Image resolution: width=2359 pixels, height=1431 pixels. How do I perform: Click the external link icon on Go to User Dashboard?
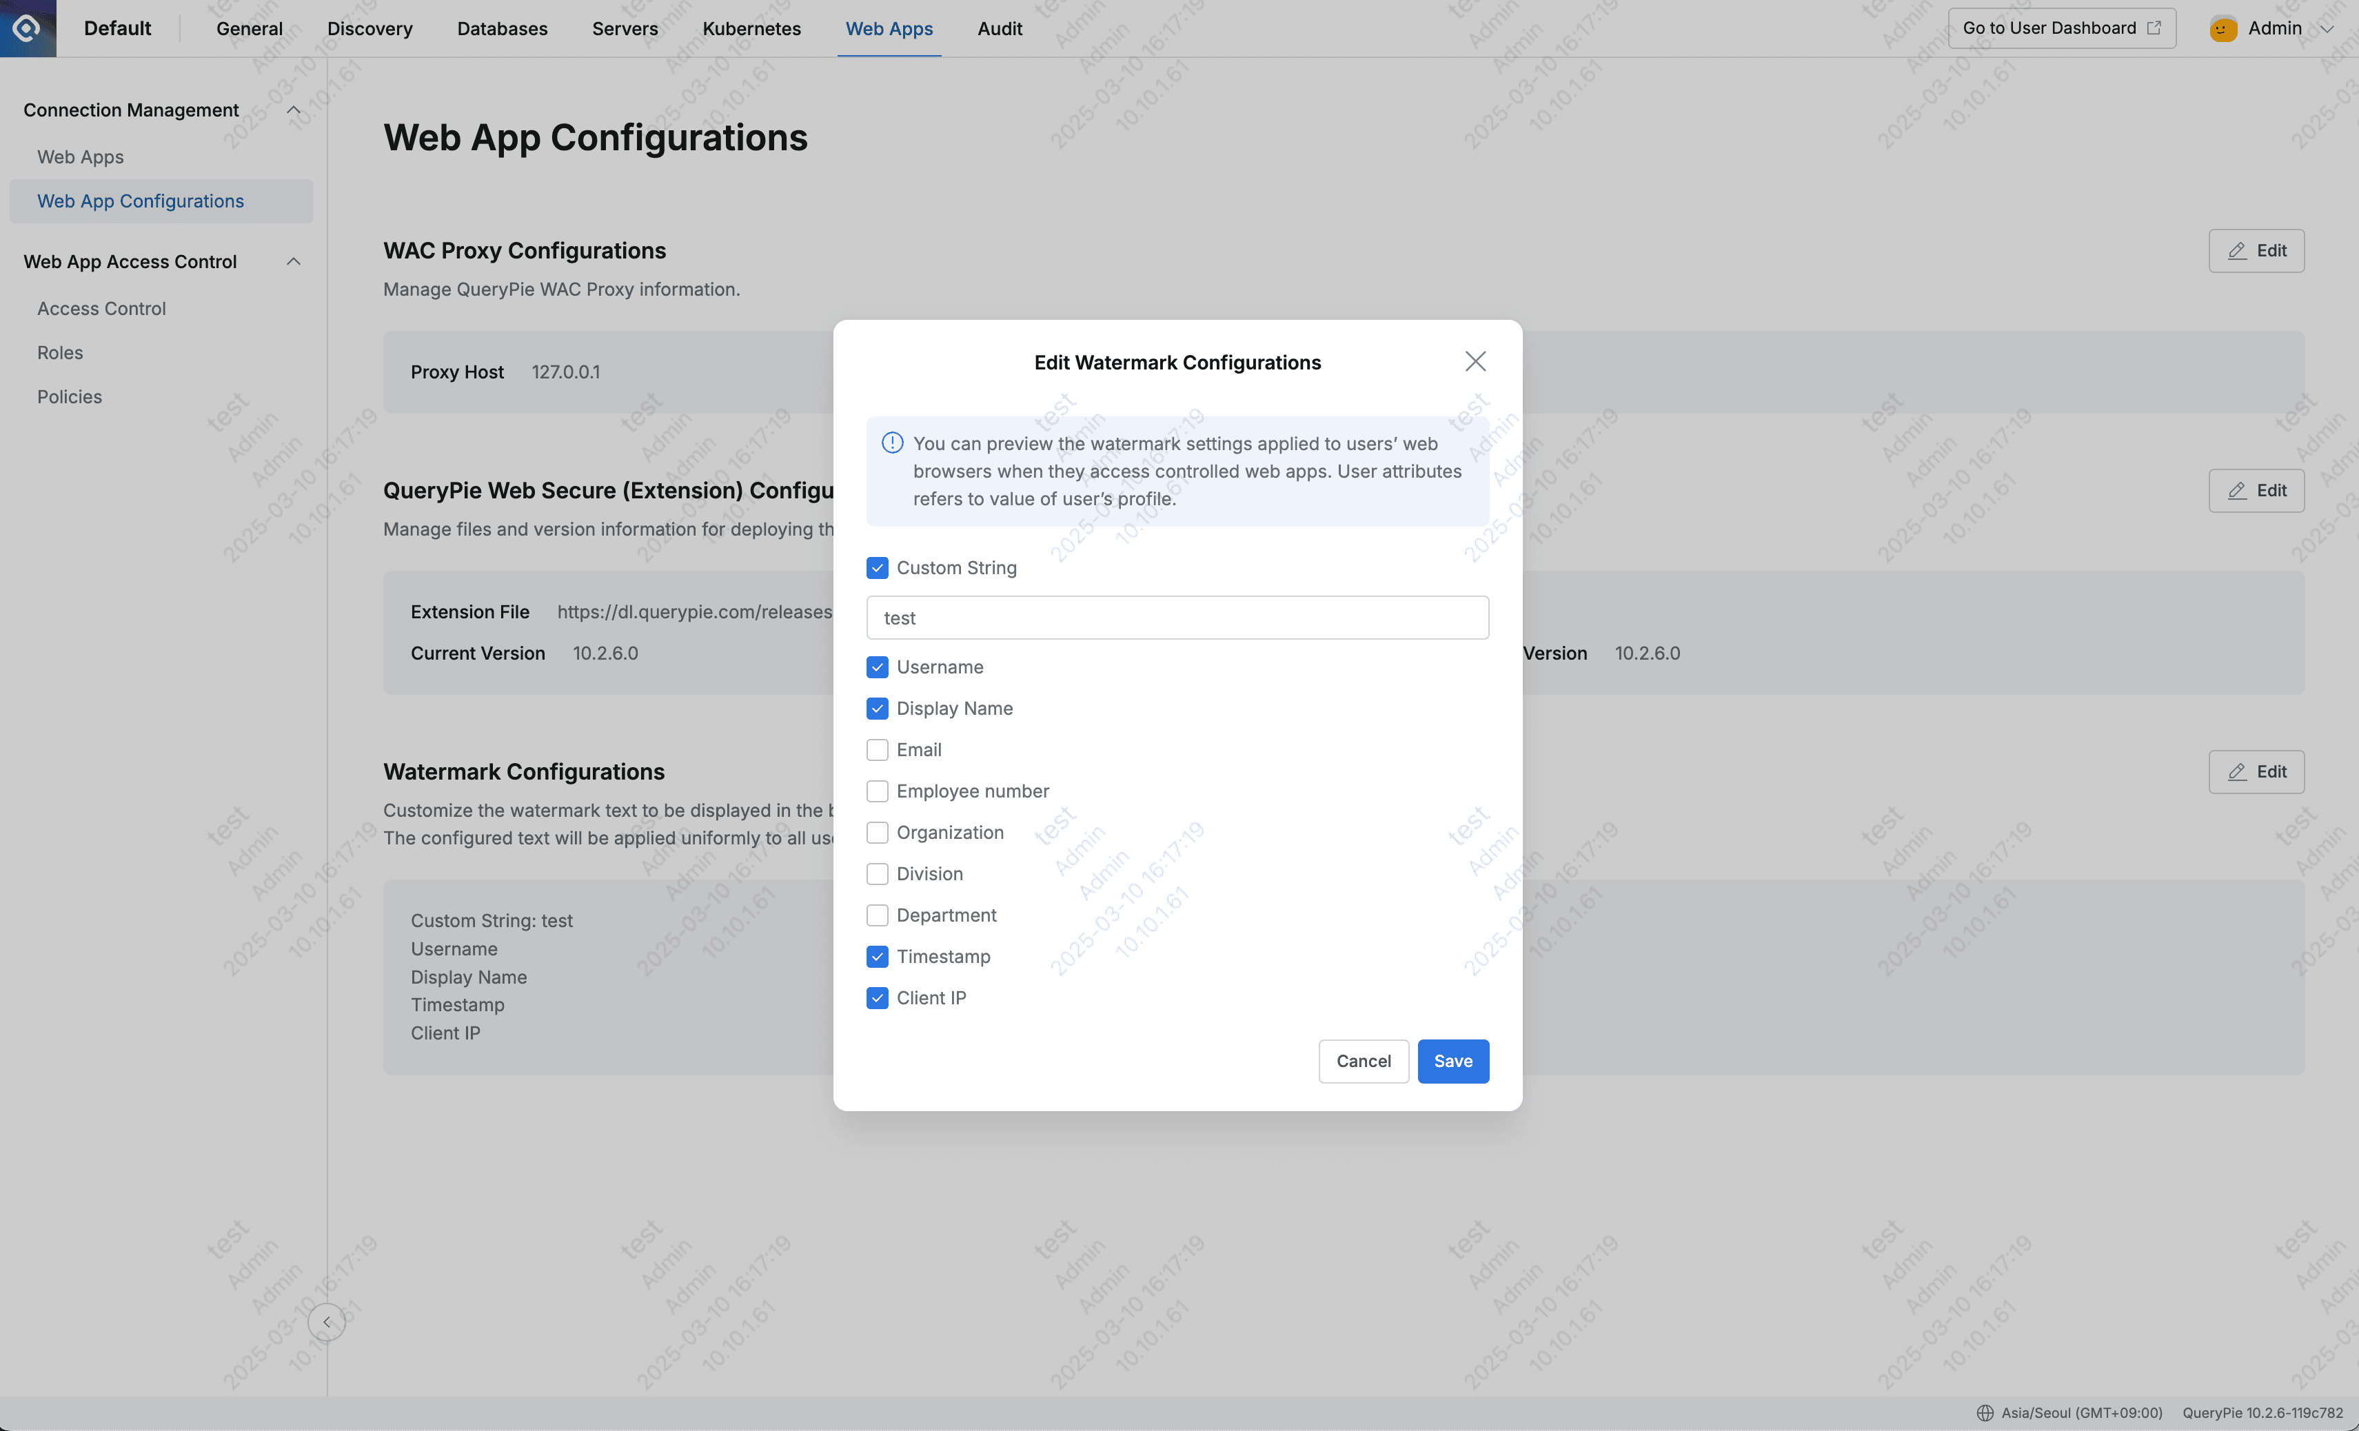[x=2154, y=28]
